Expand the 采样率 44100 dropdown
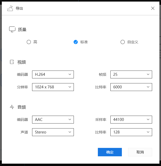161x166 pixels. pyautogui.click(x=131, y=120)
